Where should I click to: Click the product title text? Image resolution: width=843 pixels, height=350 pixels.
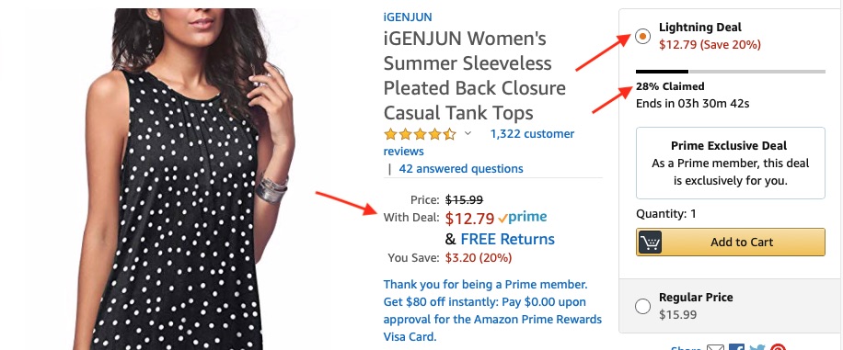pos(474,75)
